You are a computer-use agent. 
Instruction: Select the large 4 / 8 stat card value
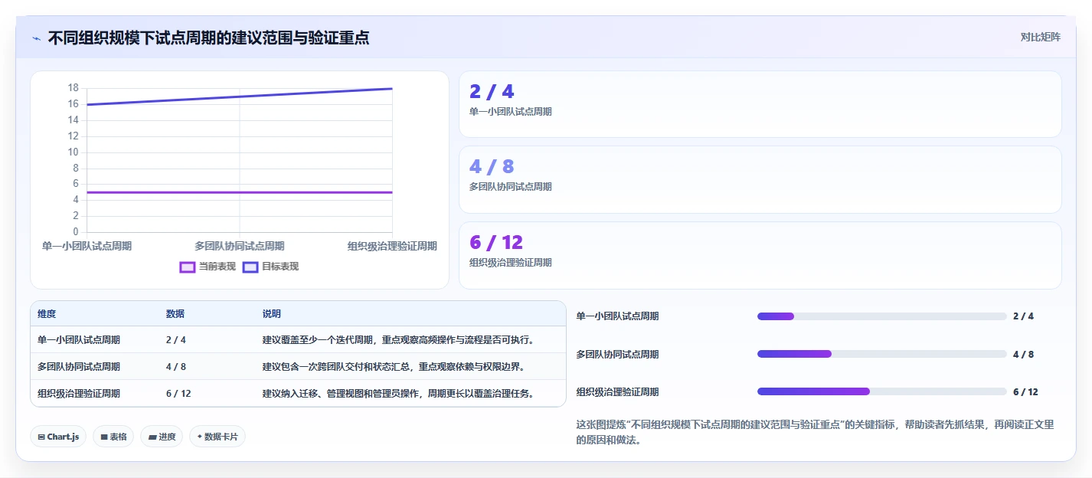492,167
